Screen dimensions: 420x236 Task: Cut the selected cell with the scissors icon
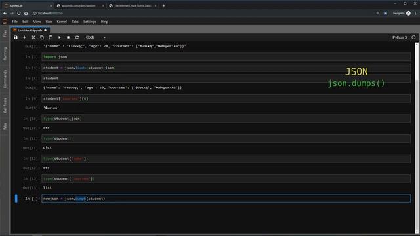pos(33,37)
